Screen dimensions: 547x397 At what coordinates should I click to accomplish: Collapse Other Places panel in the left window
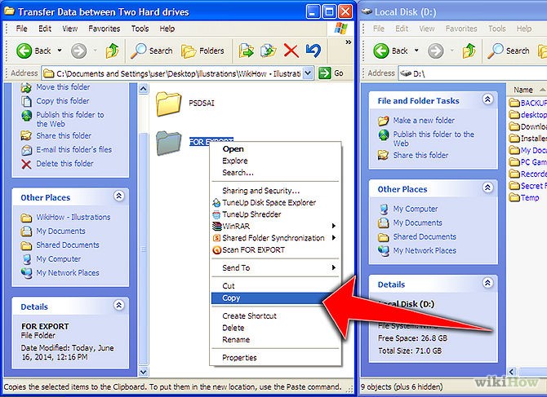click(118, 196)
